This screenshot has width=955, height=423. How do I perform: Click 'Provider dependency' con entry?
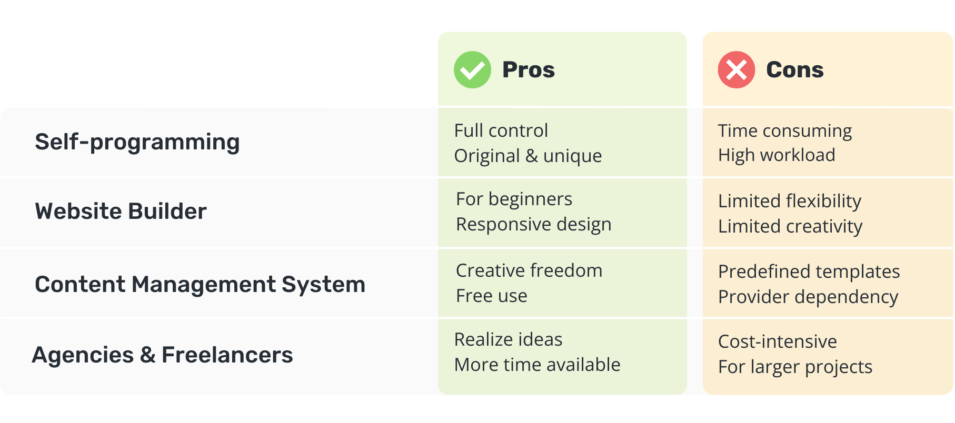click(x=808, y=297)
